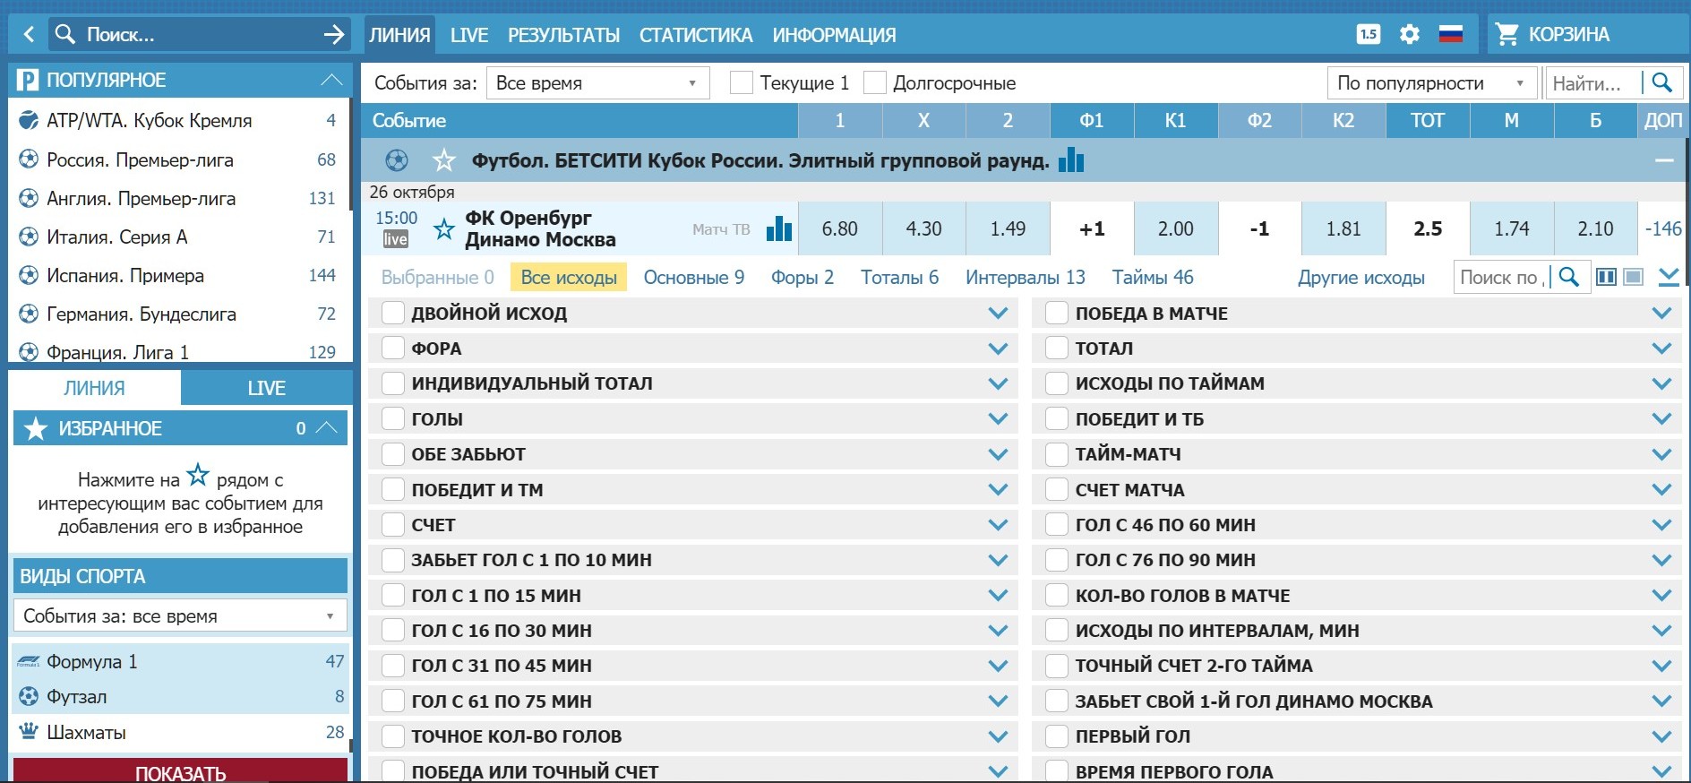1691x783 pixels.
Task: Collapse the league block minus button
Action: (x=1664, y=160)
